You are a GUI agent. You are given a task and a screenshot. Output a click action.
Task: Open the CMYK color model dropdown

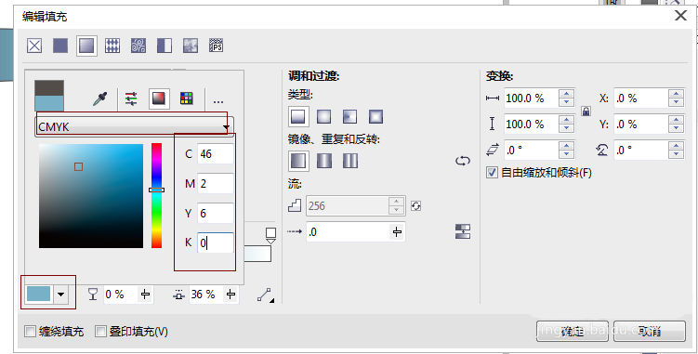pyautogui.click(x=135, y=127)
